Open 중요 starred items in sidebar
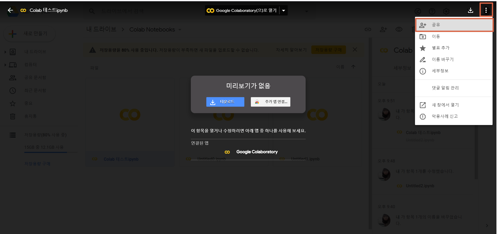The width and height of the screenshot is (498, 234). 28,103
